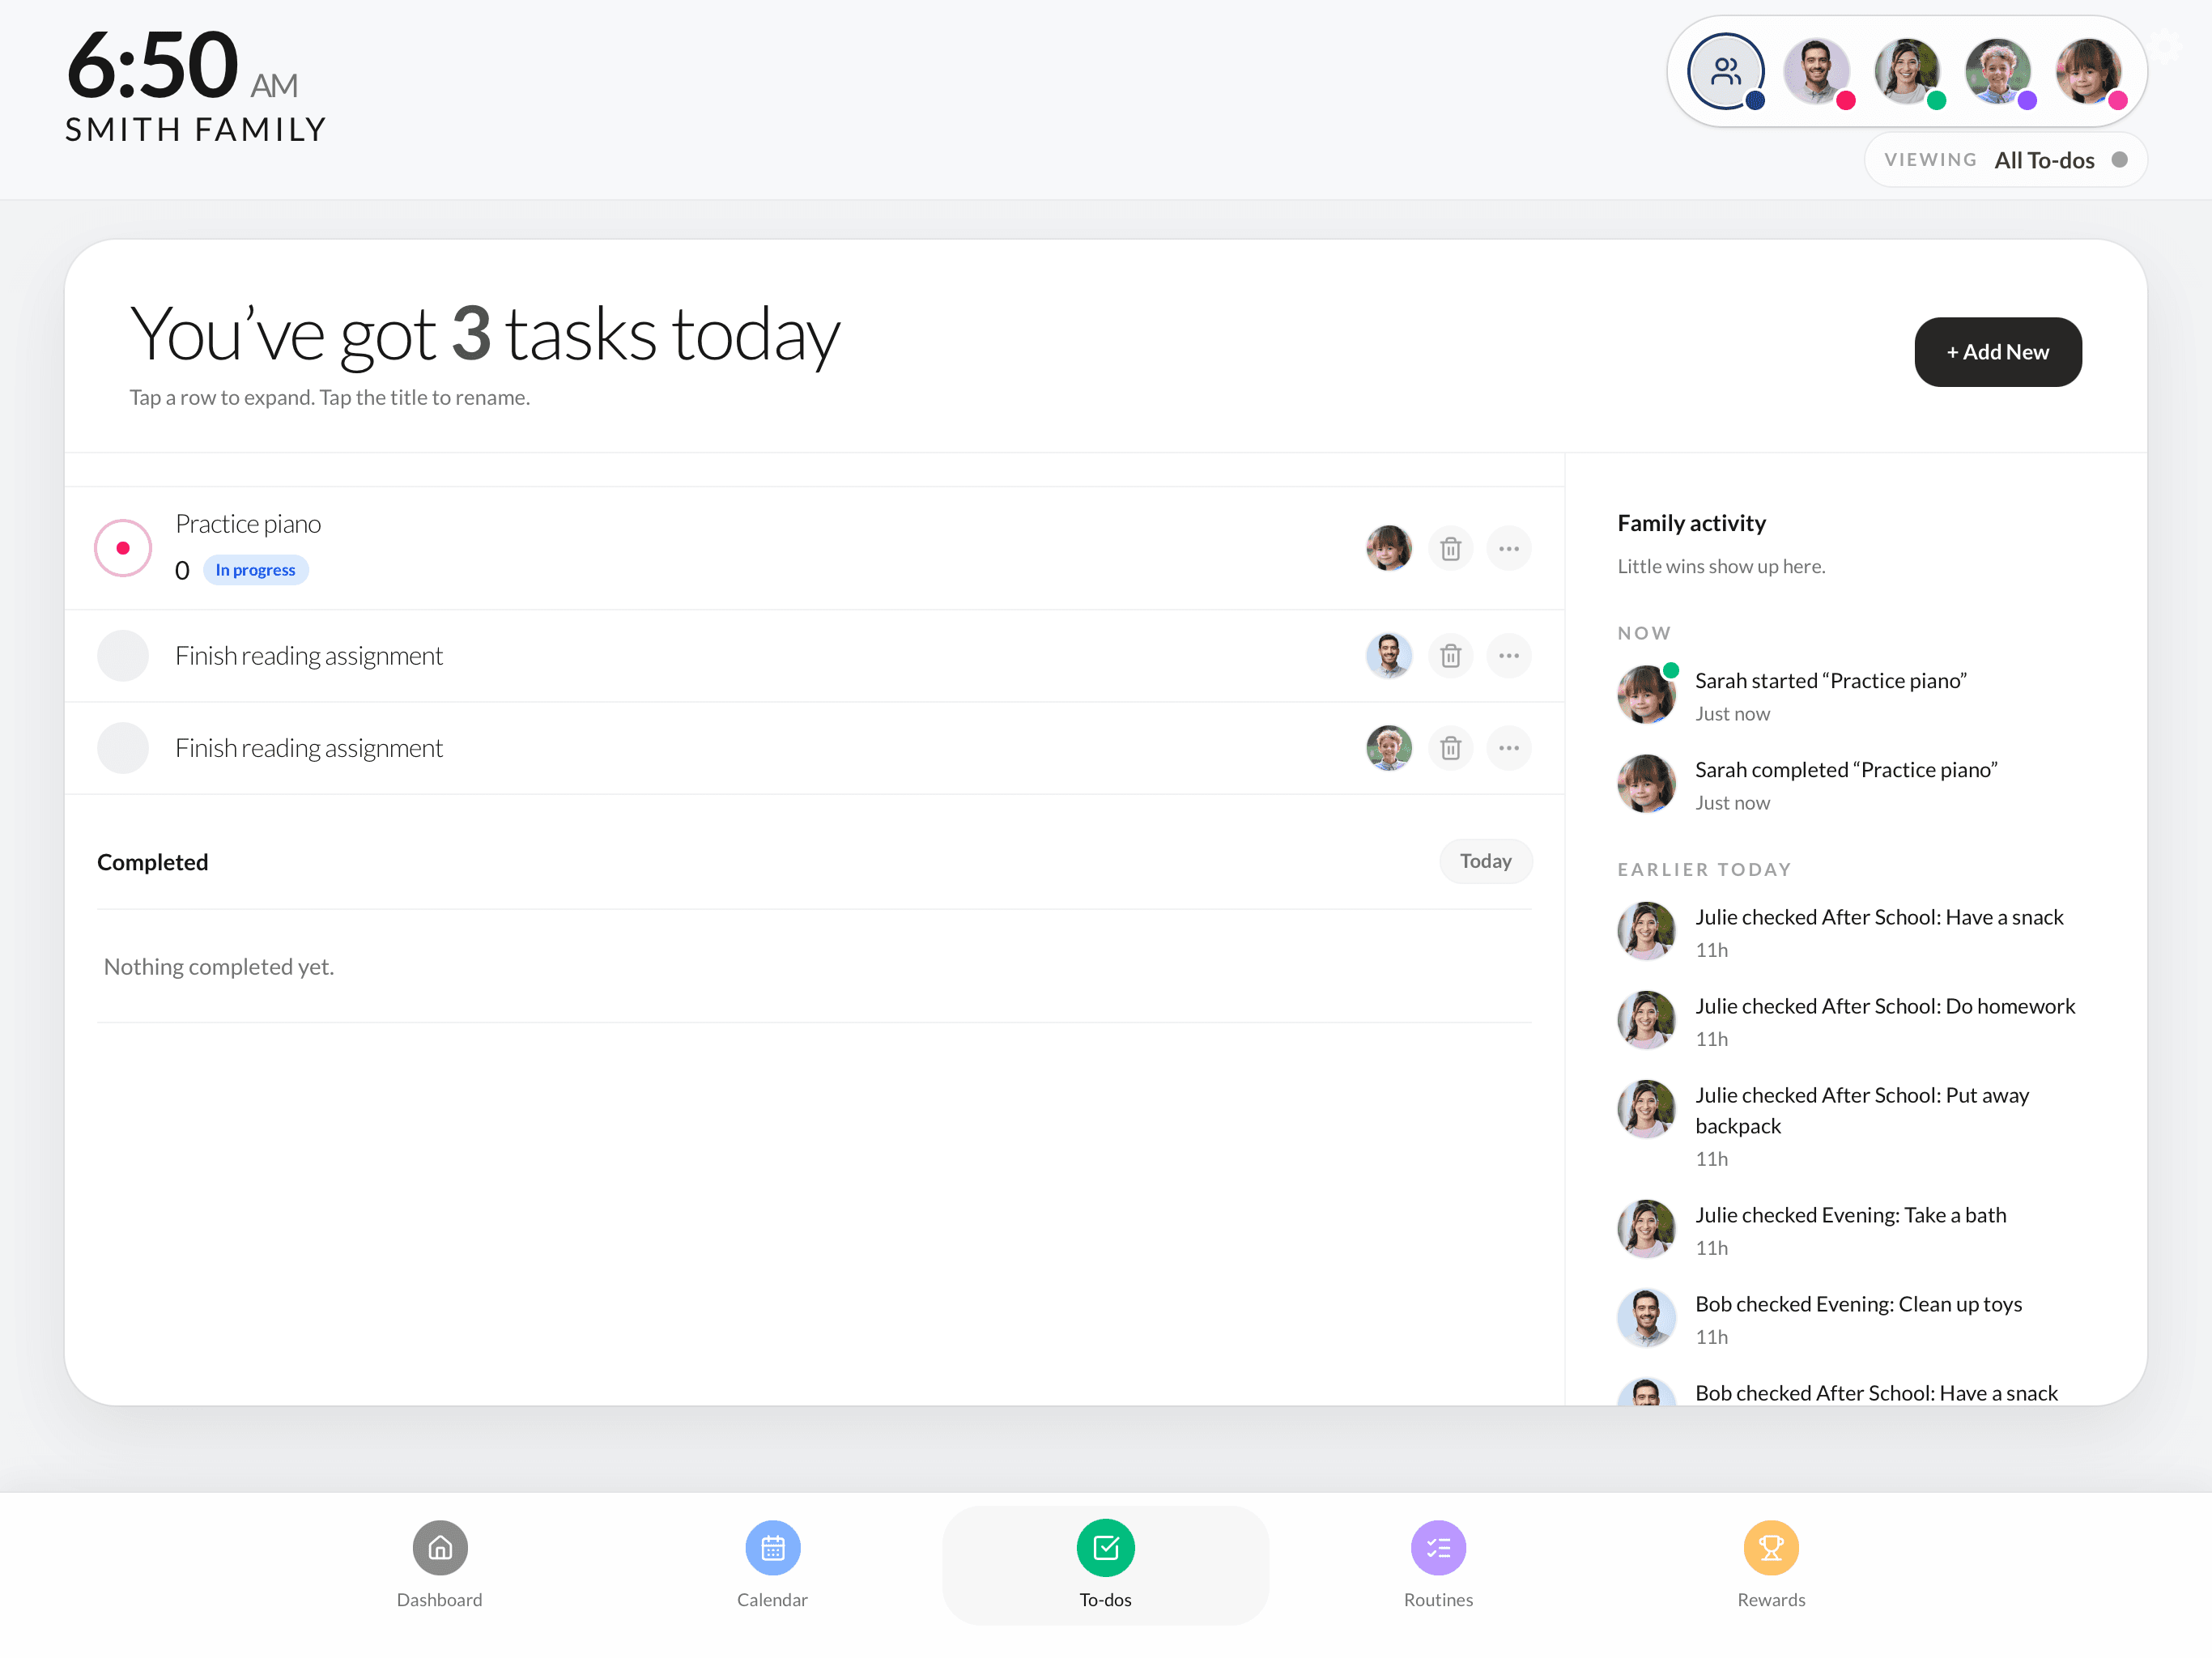Open more options for Practice piano
This screenshot has width=2212, height=1658.
pyautogui.click(x=1508, y=548)
